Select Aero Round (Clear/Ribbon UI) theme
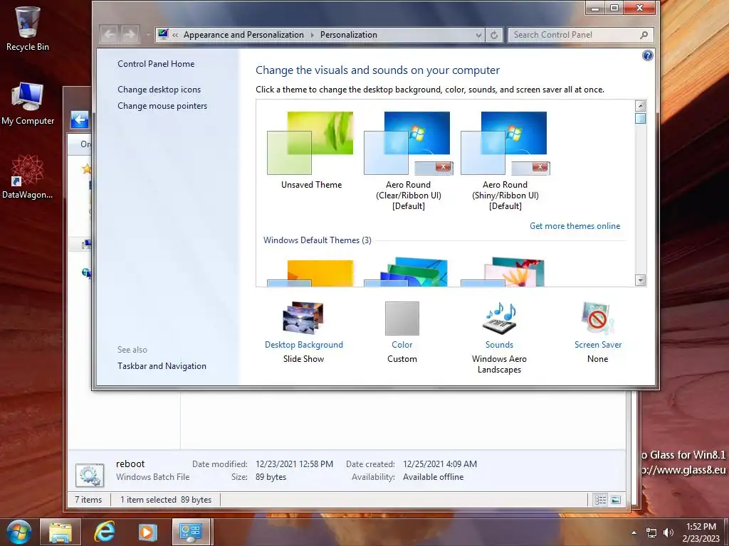Viewport: 729px width, 546px height. coord(408,143)
